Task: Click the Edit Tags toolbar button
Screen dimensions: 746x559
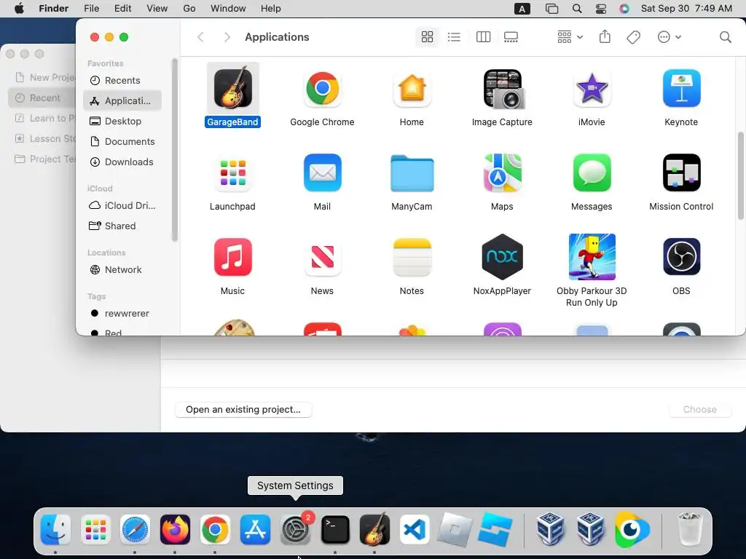Action: [x=633, y=37]
